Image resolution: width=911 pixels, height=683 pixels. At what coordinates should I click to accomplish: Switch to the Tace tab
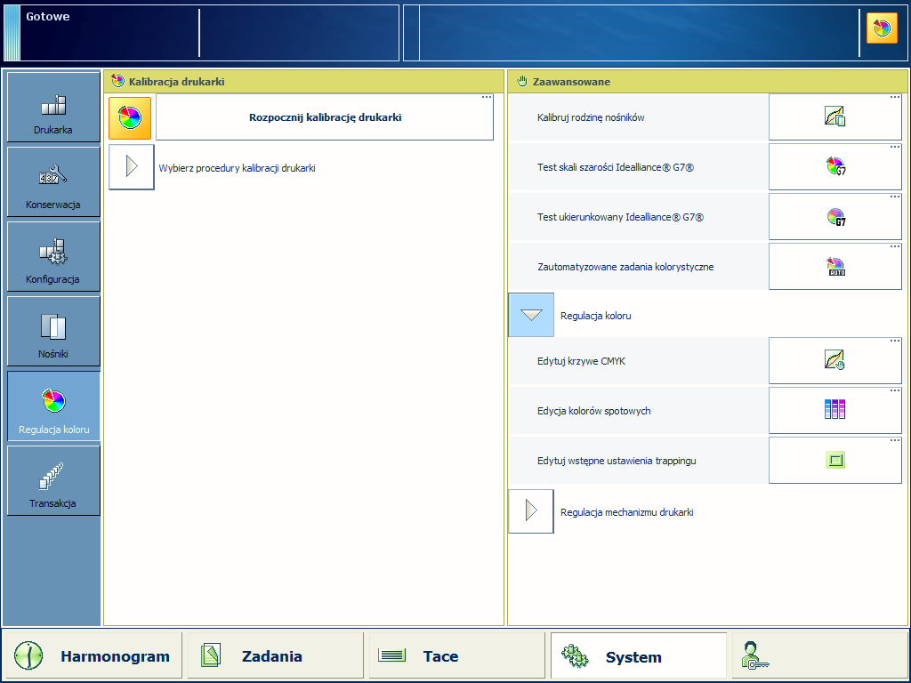point(456,656)
